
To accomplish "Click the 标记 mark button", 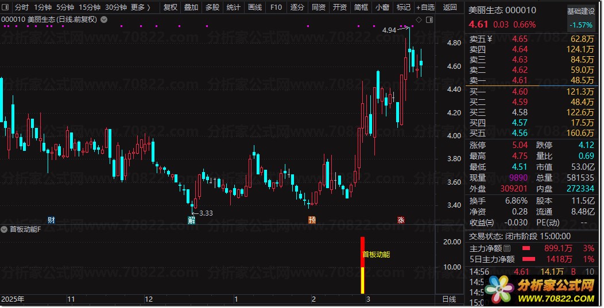I will (x=403, y=7).
